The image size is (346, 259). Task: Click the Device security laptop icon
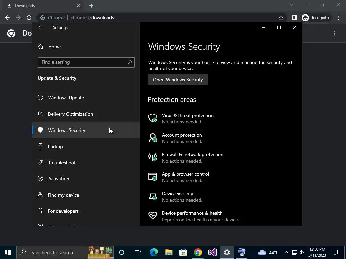click(x=152, y=196)
